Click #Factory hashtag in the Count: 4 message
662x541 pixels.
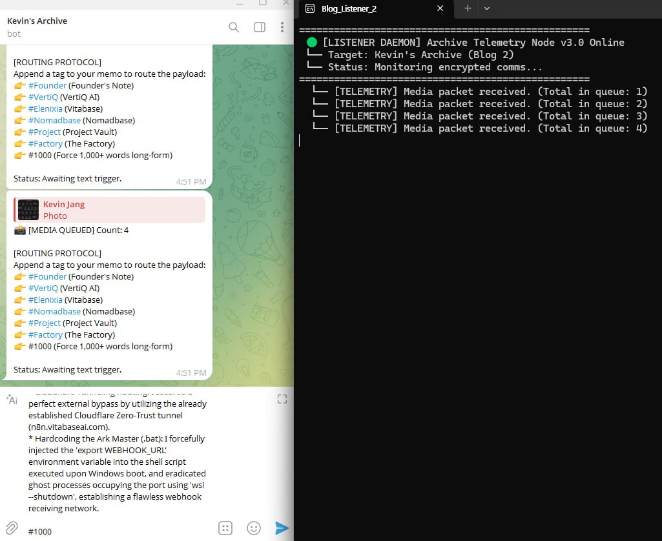(x=45, y=335)
